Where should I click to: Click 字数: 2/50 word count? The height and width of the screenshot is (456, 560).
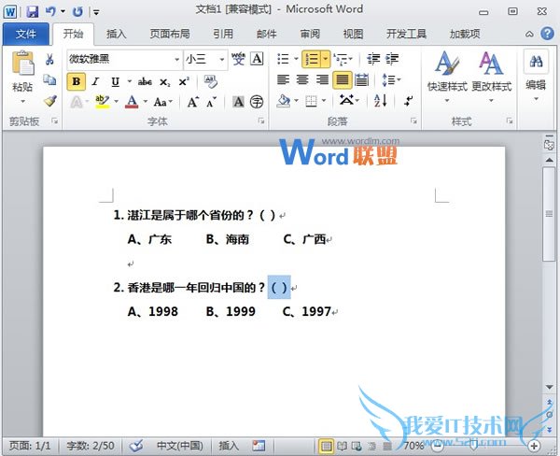point(91,446)
